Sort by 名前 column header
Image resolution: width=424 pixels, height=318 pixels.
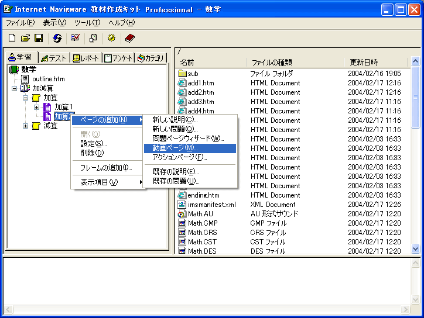(x=211, y=63)
